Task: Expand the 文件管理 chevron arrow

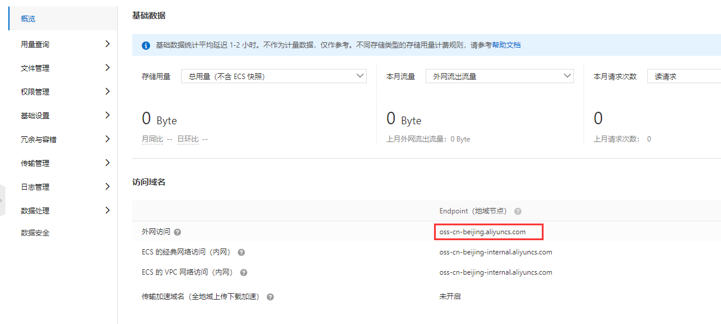Action: coord(107,67)
